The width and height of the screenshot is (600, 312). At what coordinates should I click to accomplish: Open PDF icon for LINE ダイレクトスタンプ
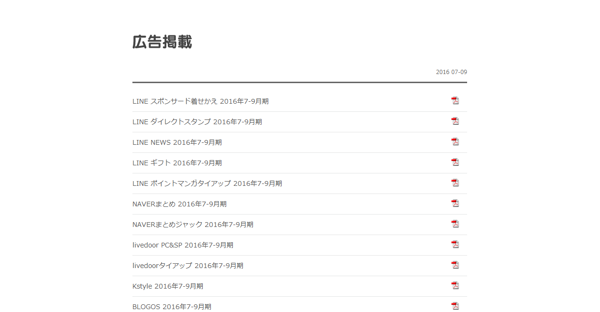click(x=455, y=121)
